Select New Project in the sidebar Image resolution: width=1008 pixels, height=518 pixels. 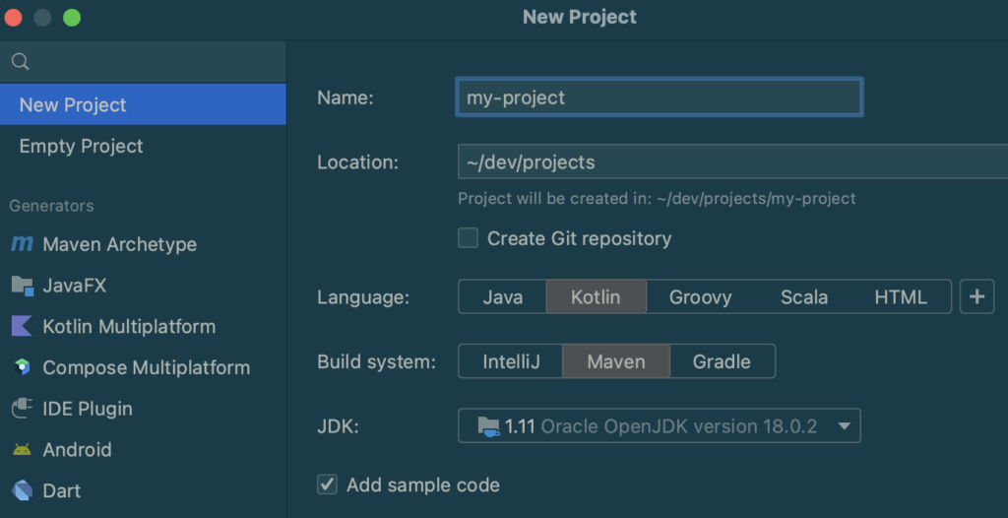[73, 104]
